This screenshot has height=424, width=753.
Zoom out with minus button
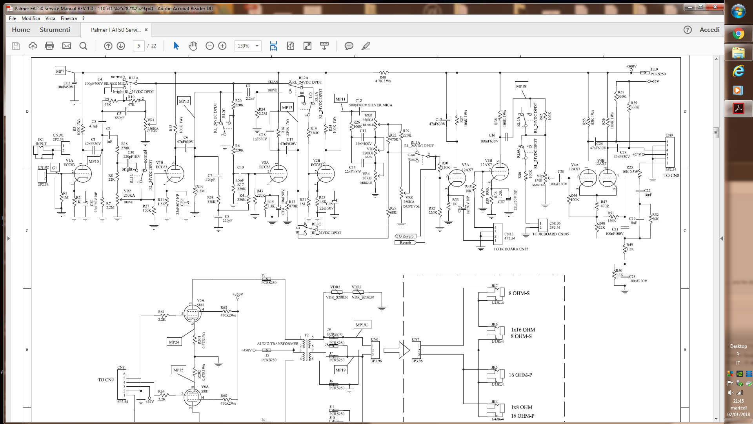click(210, 46)
